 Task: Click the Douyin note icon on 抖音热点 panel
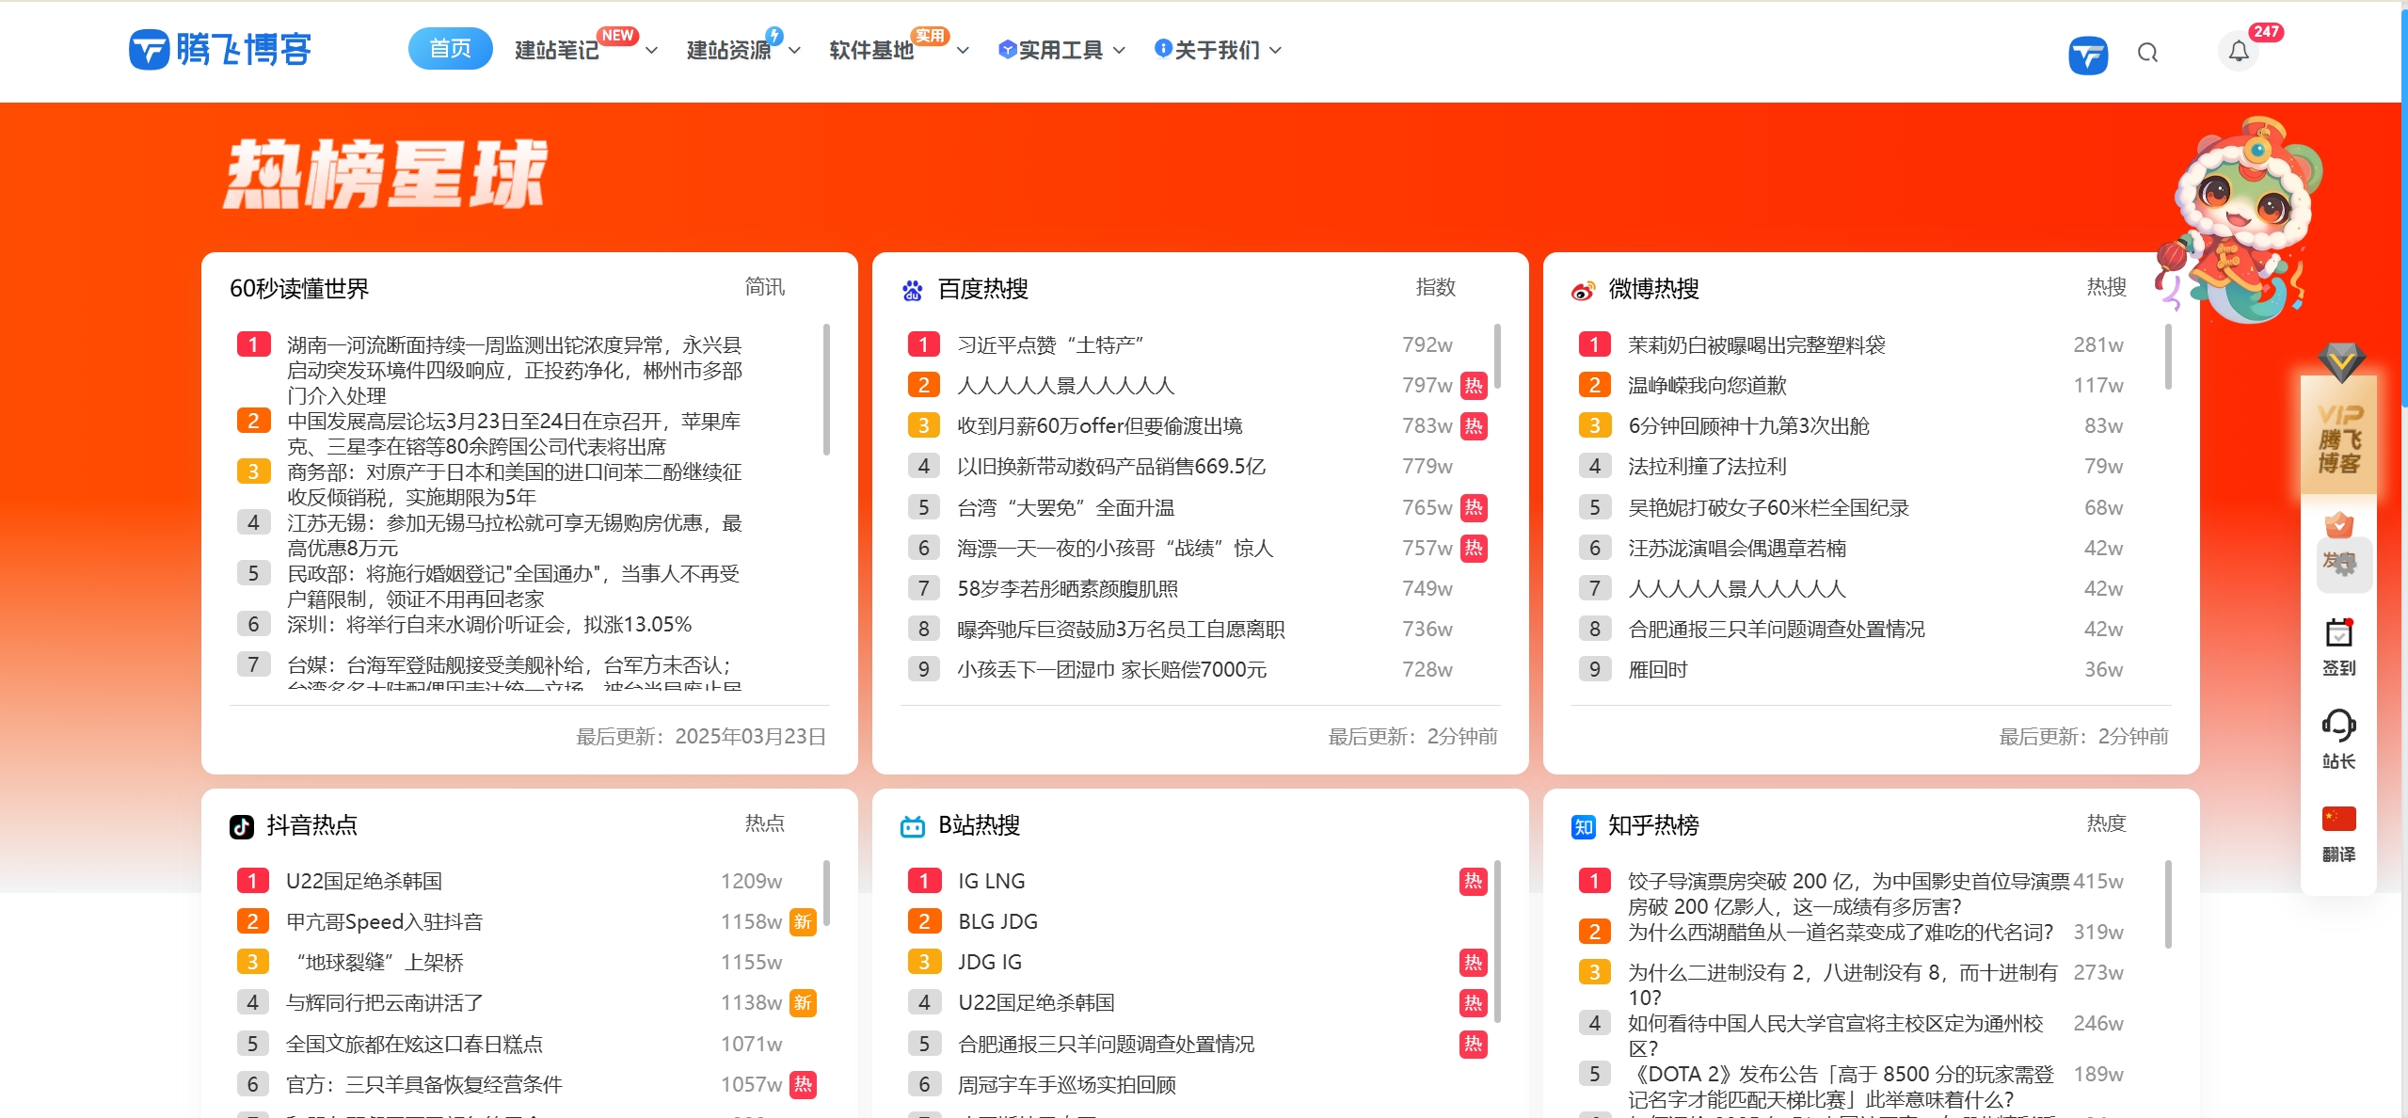click(x=243, y=825)
